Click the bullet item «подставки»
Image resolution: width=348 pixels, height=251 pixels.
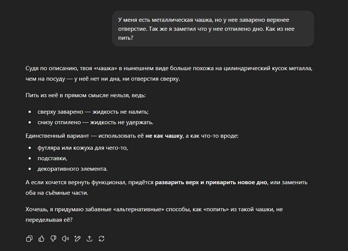(x=52, y=158)
